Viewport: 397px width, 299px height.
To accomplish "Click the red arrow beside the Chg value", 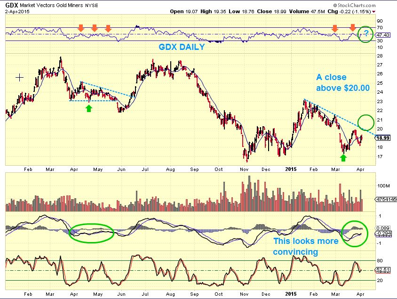I will pos(374,12).
